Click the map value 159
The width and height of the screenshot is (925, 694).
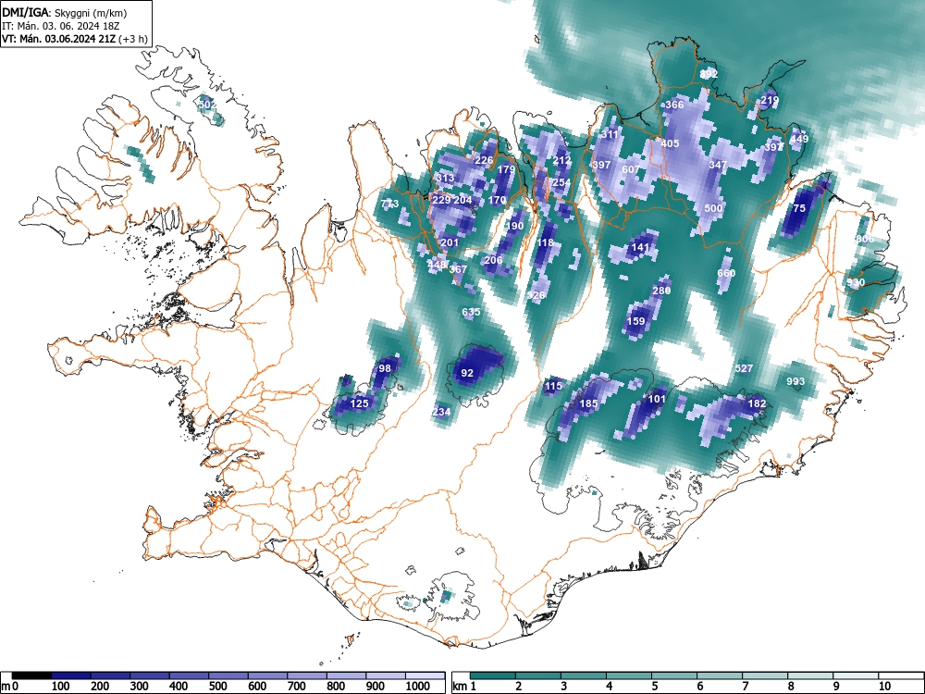pyautogui.click(x=635, y=321)
